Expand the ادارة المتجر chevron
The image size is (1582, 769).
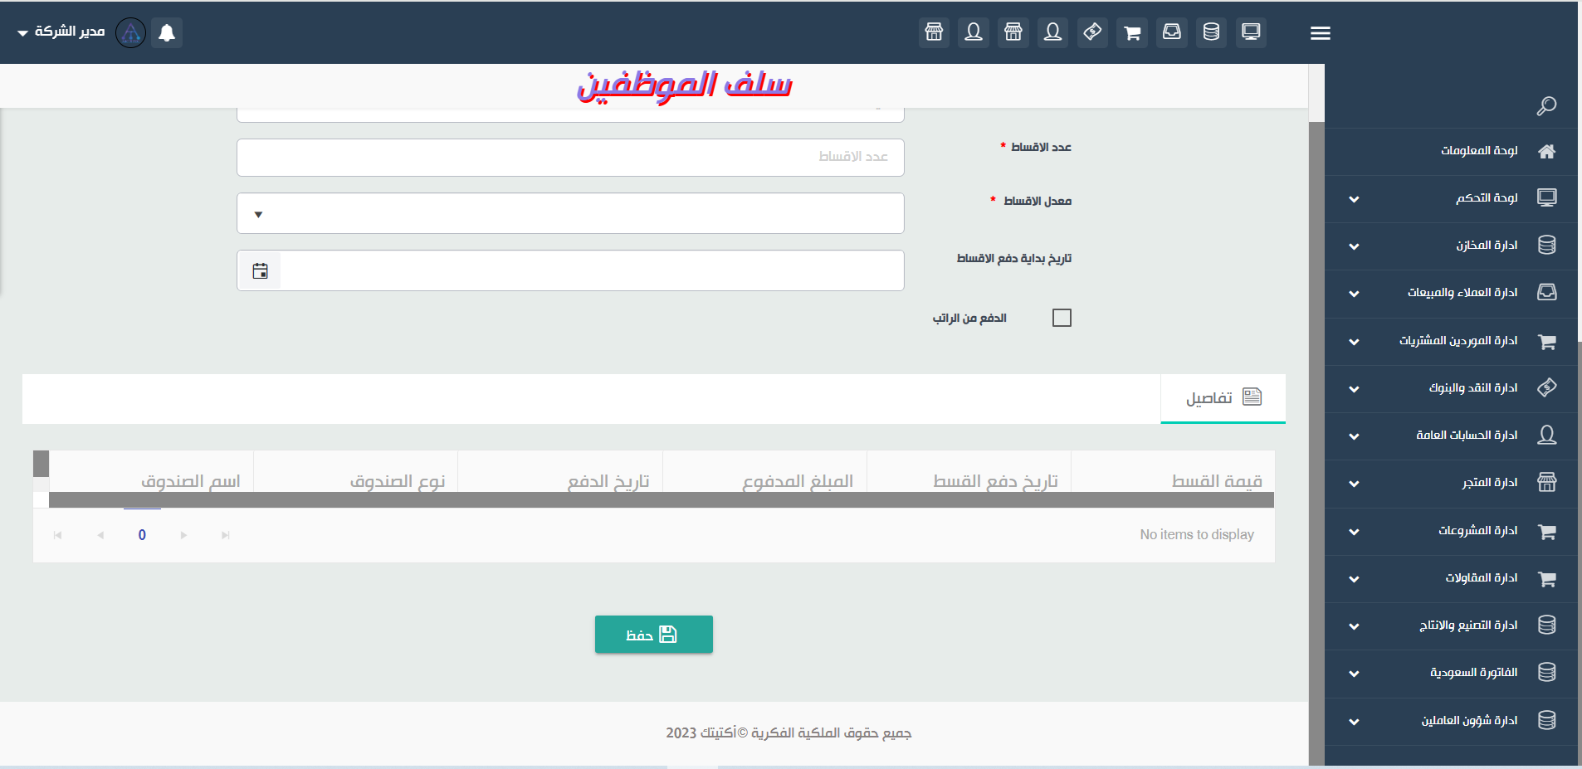[1354, 484]
